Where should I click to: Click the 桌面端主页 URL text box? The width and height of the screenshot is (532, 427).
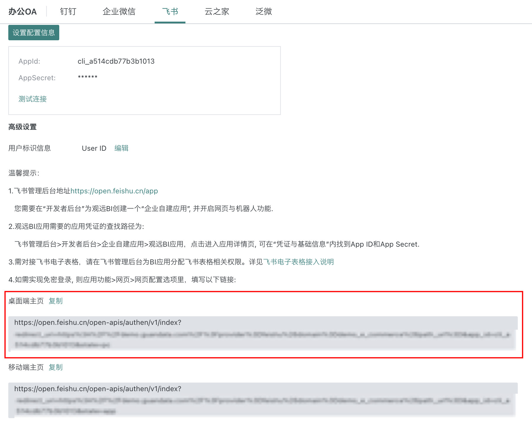(263, 333)
